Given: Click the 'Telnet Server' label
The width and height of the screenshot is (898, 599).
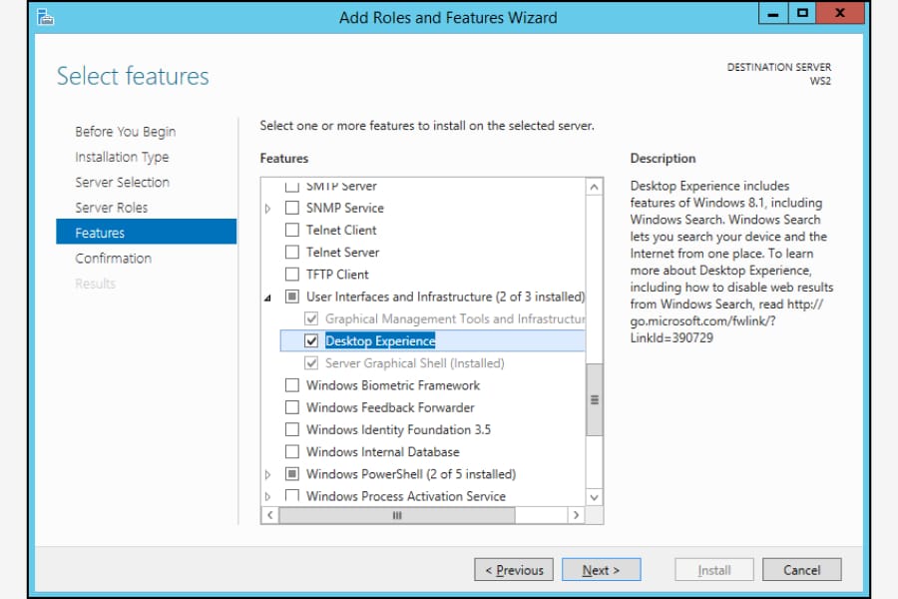Looking at the screenshot, I should point(342,253).
